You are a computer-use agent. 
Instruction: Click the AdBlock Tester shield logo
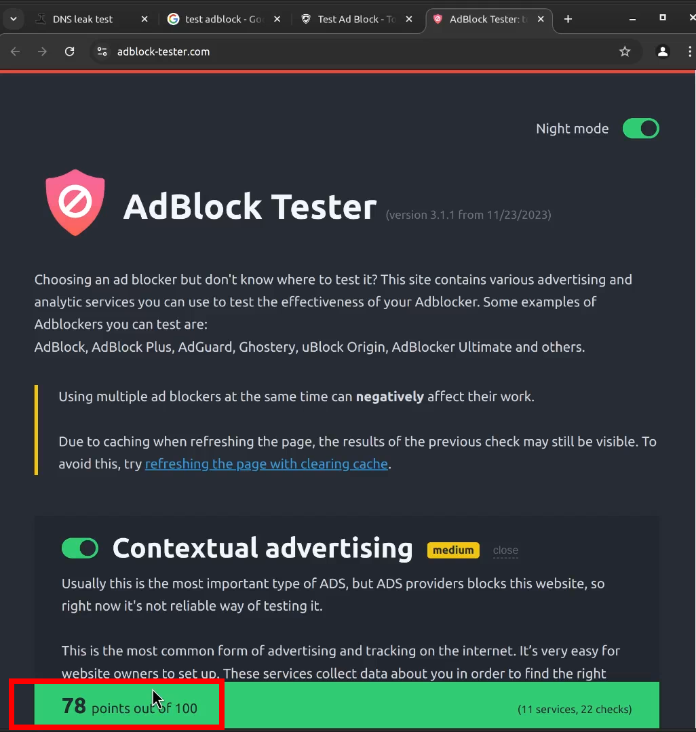75,203
